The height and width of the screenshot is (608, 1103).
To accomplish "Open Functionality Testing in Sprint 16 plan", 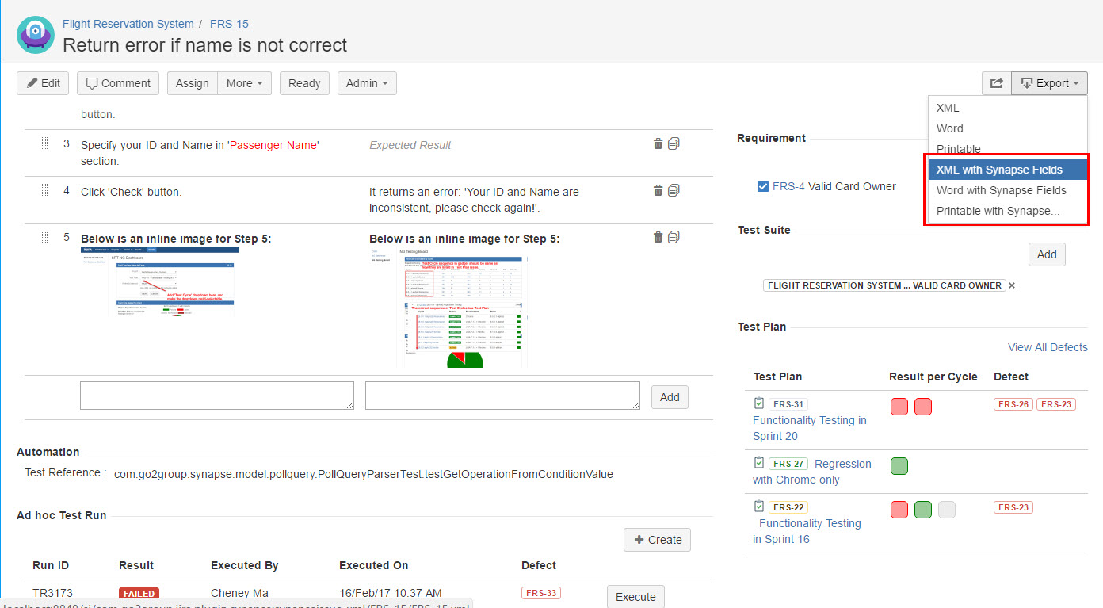I will (x=807, y=531).
